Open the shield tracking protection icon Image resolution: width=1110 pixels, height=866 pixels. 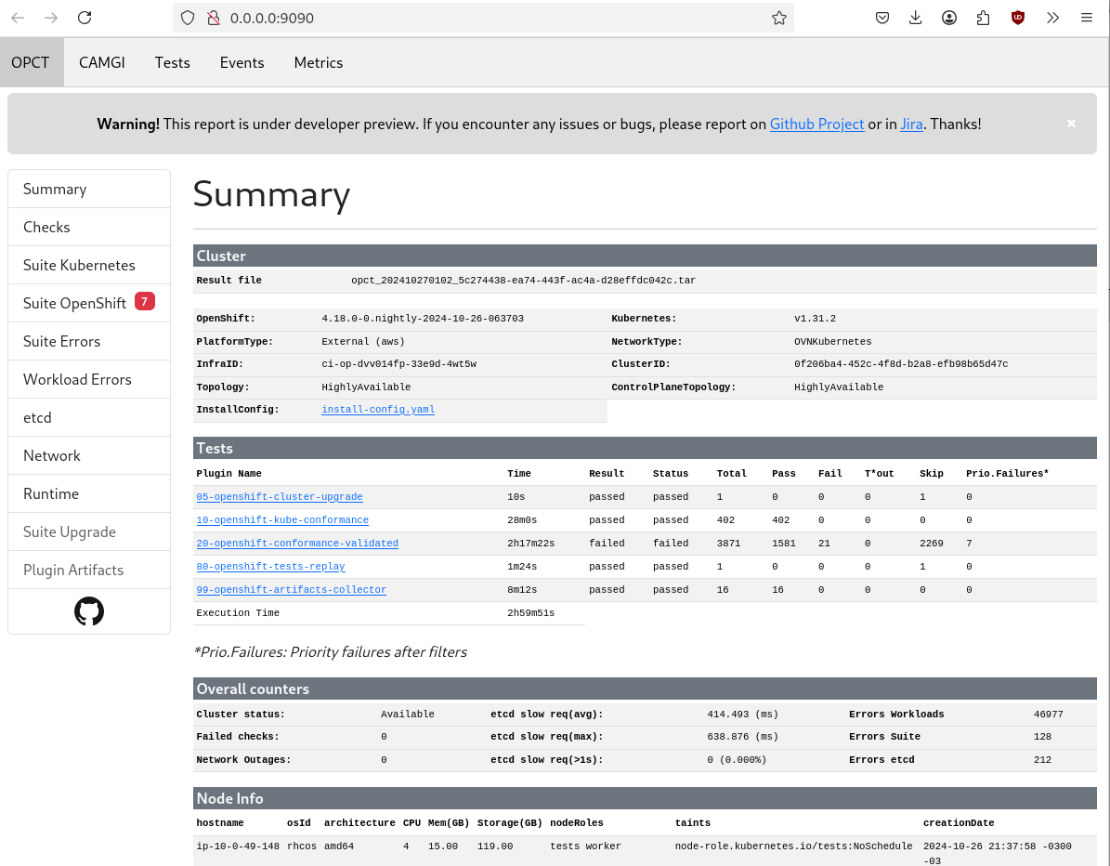pyautogui.click(x=188, y=18)
